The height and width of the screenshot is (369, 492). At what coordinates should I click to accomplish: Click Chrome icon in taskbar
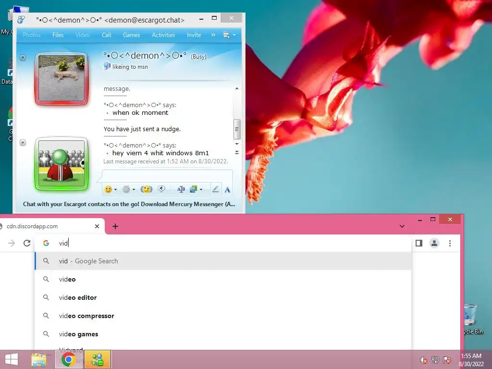69,359
